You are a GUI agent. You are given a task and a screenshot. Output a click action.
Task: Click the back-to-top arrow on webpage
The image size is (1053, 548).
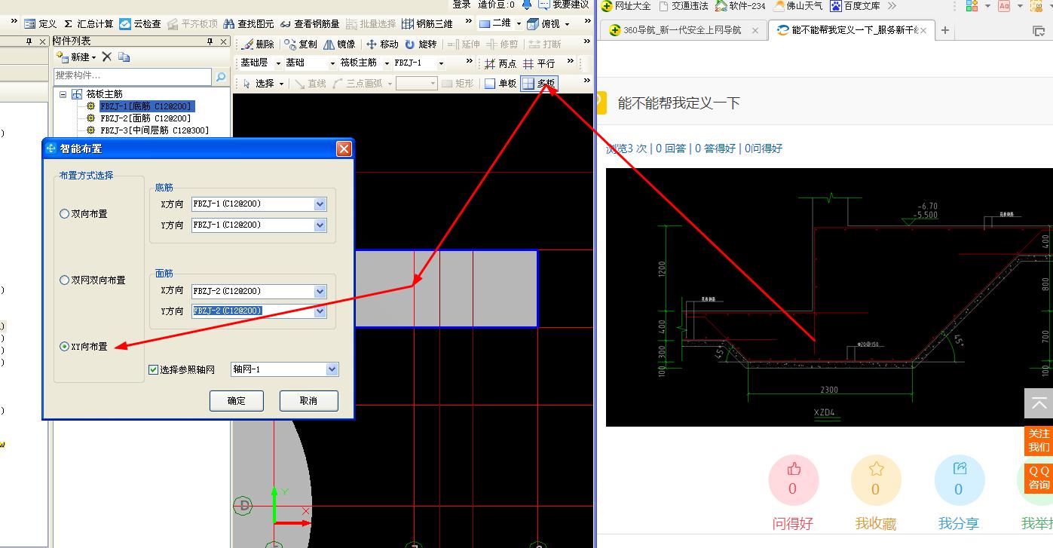[1039, 404]
